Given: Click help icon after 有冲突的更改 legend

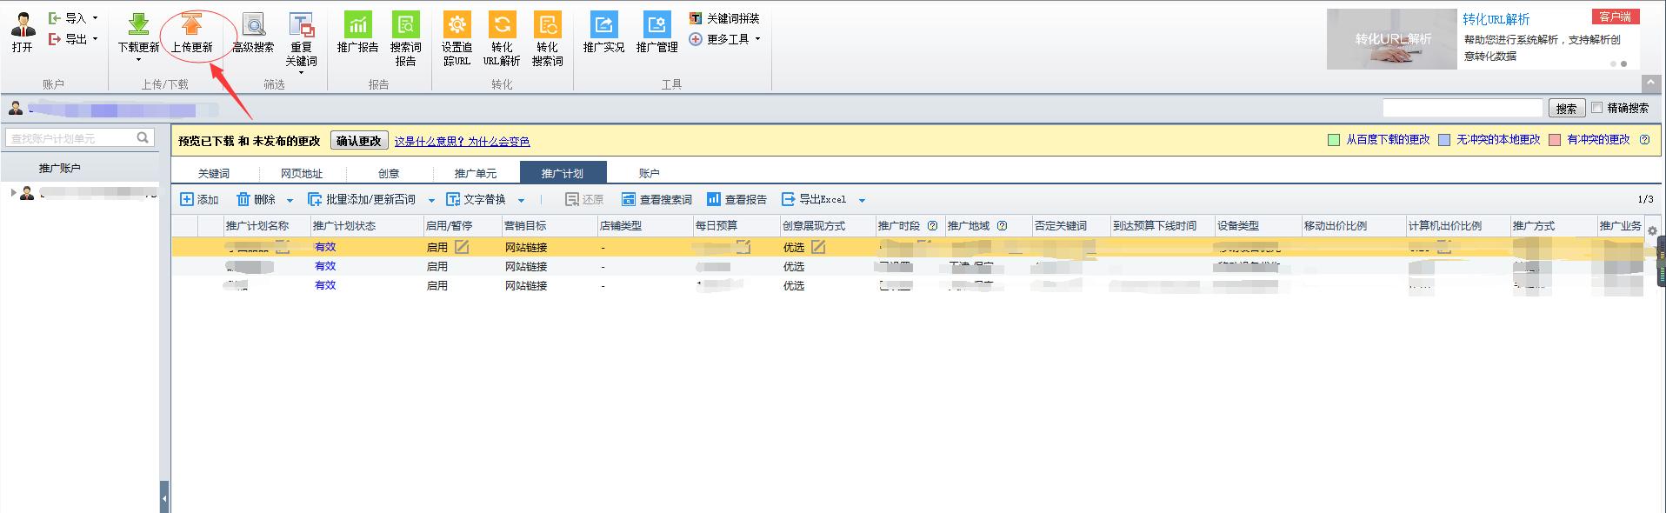Looking at the screenshot, I should [1644, 140].
